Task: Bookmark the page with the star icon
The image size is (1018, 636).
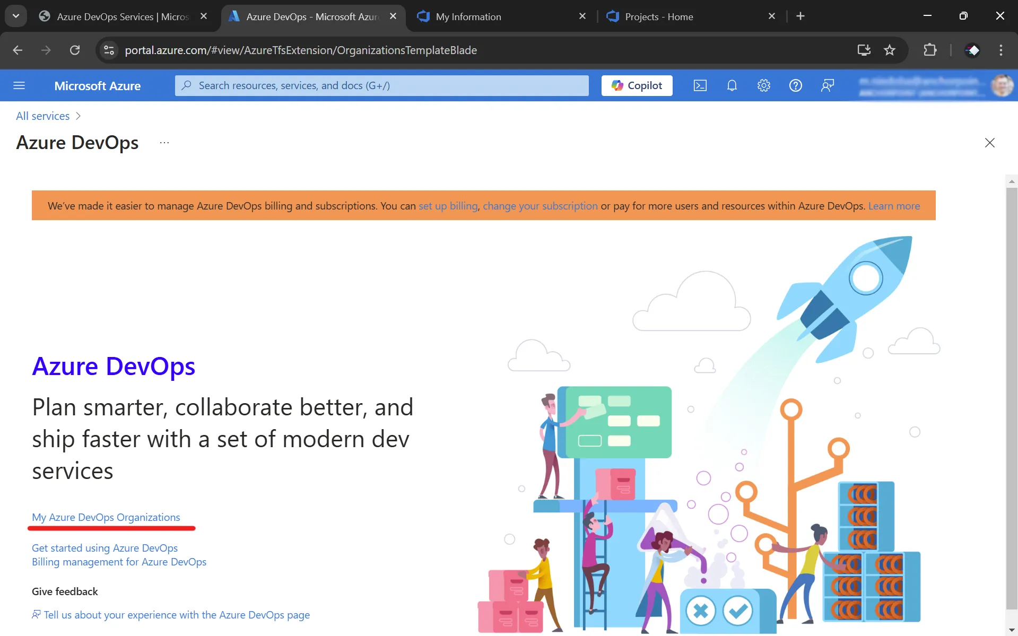Action: click(x=890, y=50)
